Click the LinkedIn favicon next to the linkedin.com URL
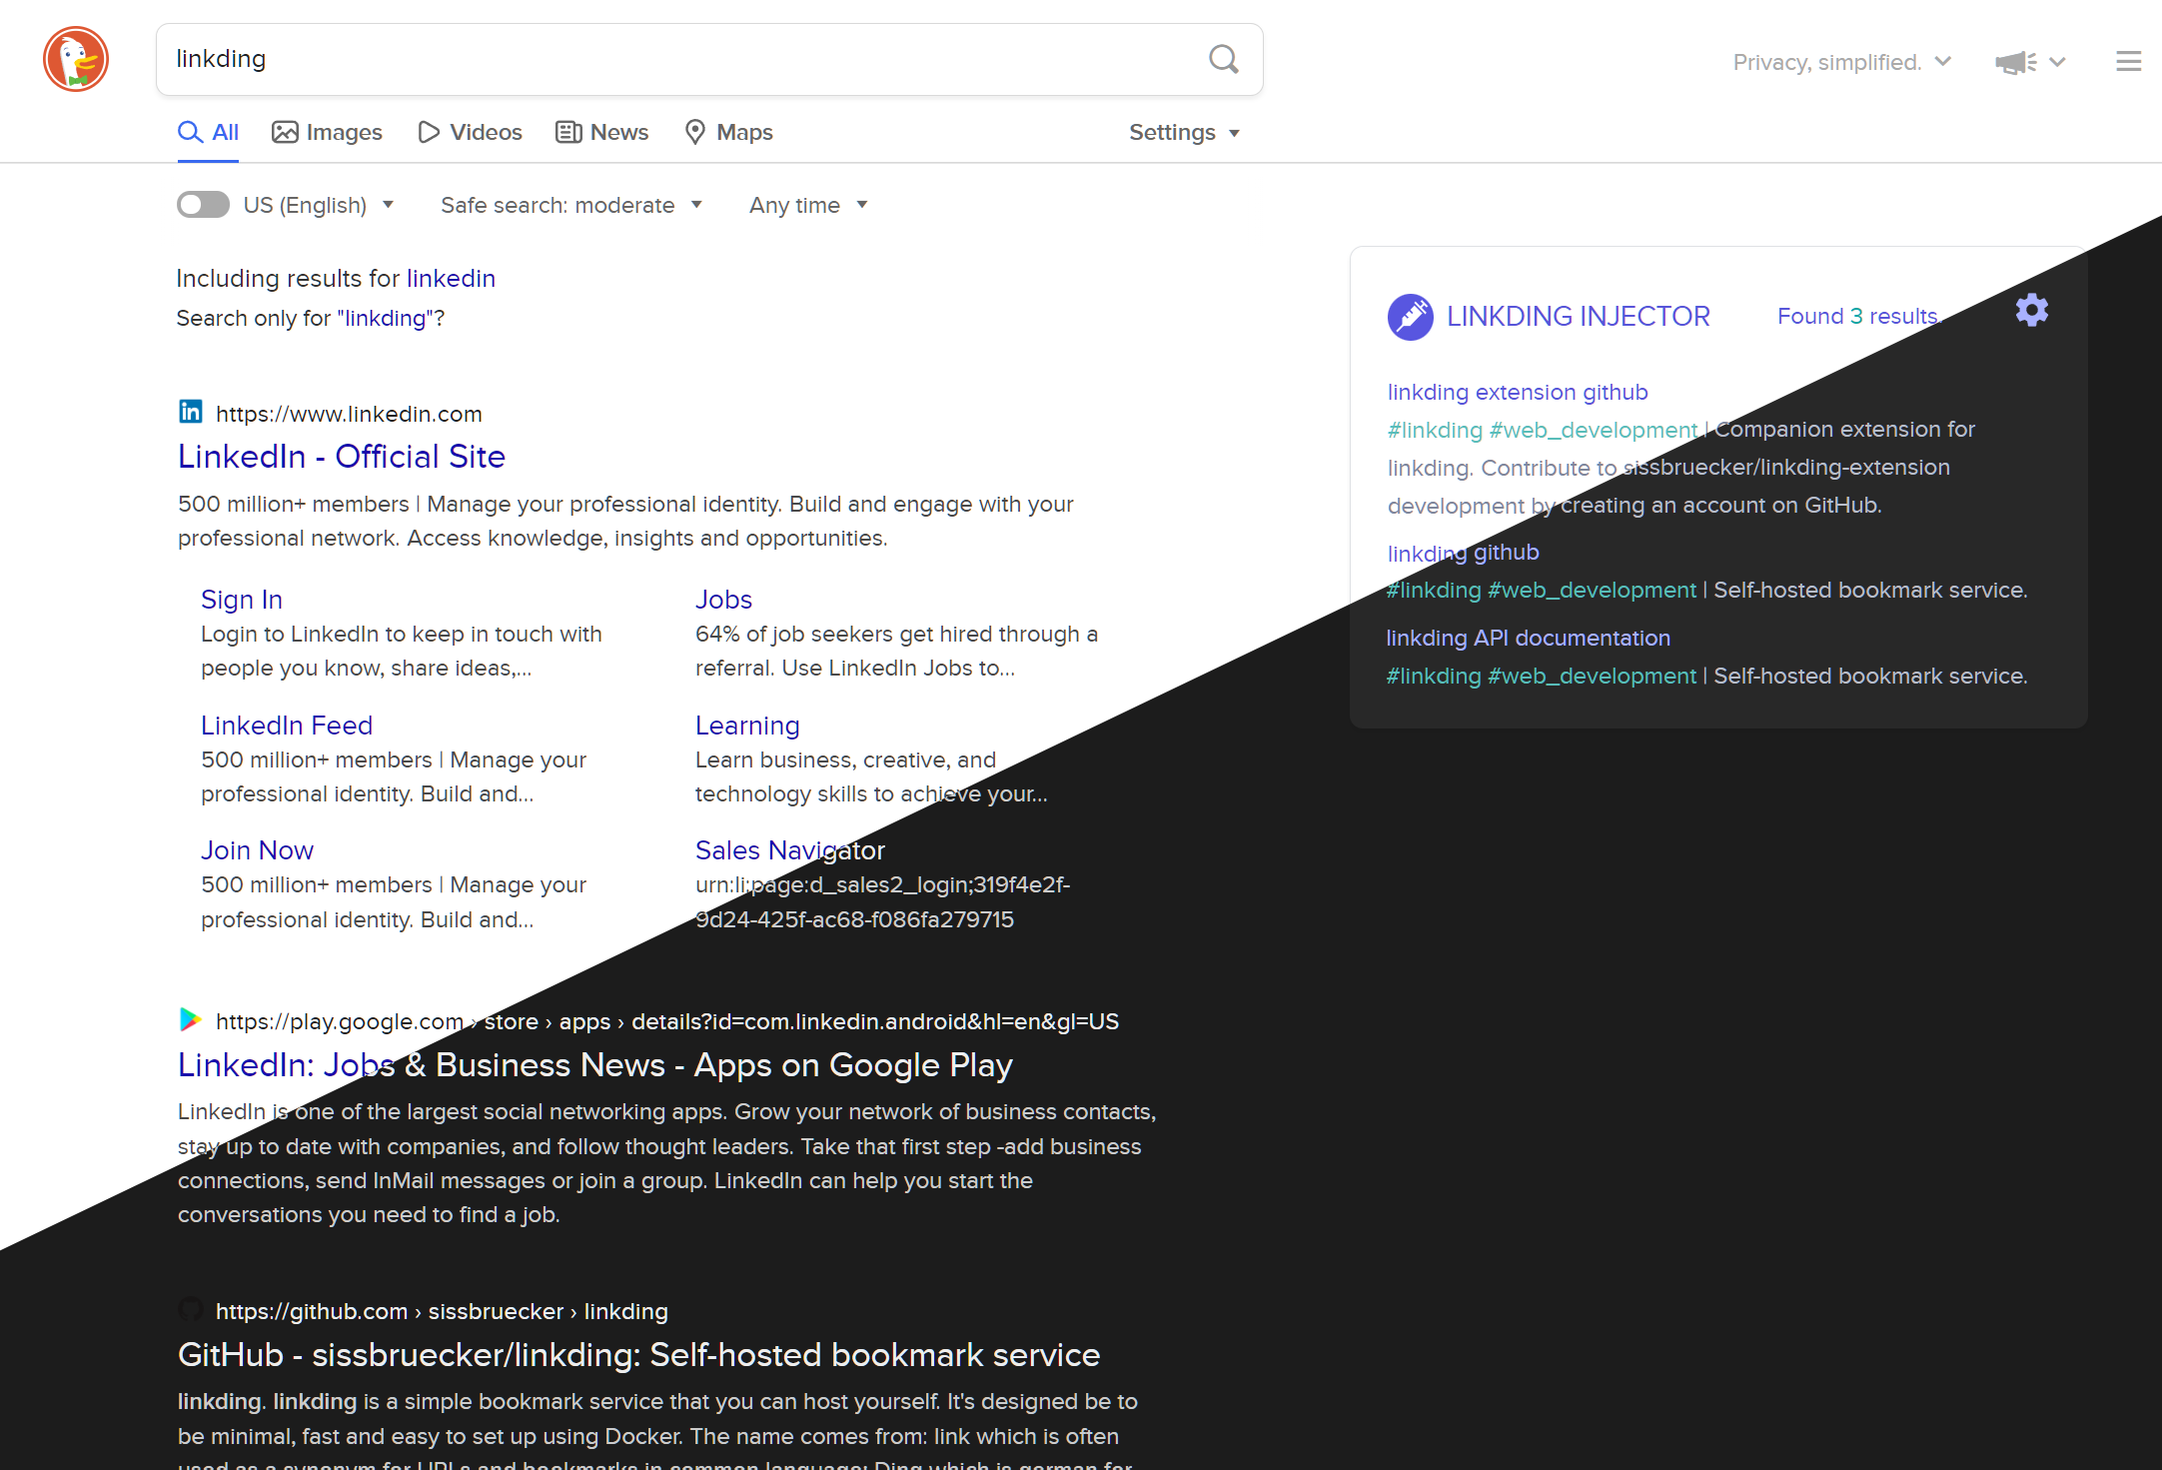The width and height of the screenshot is (2162, 1470). (191, 412)
